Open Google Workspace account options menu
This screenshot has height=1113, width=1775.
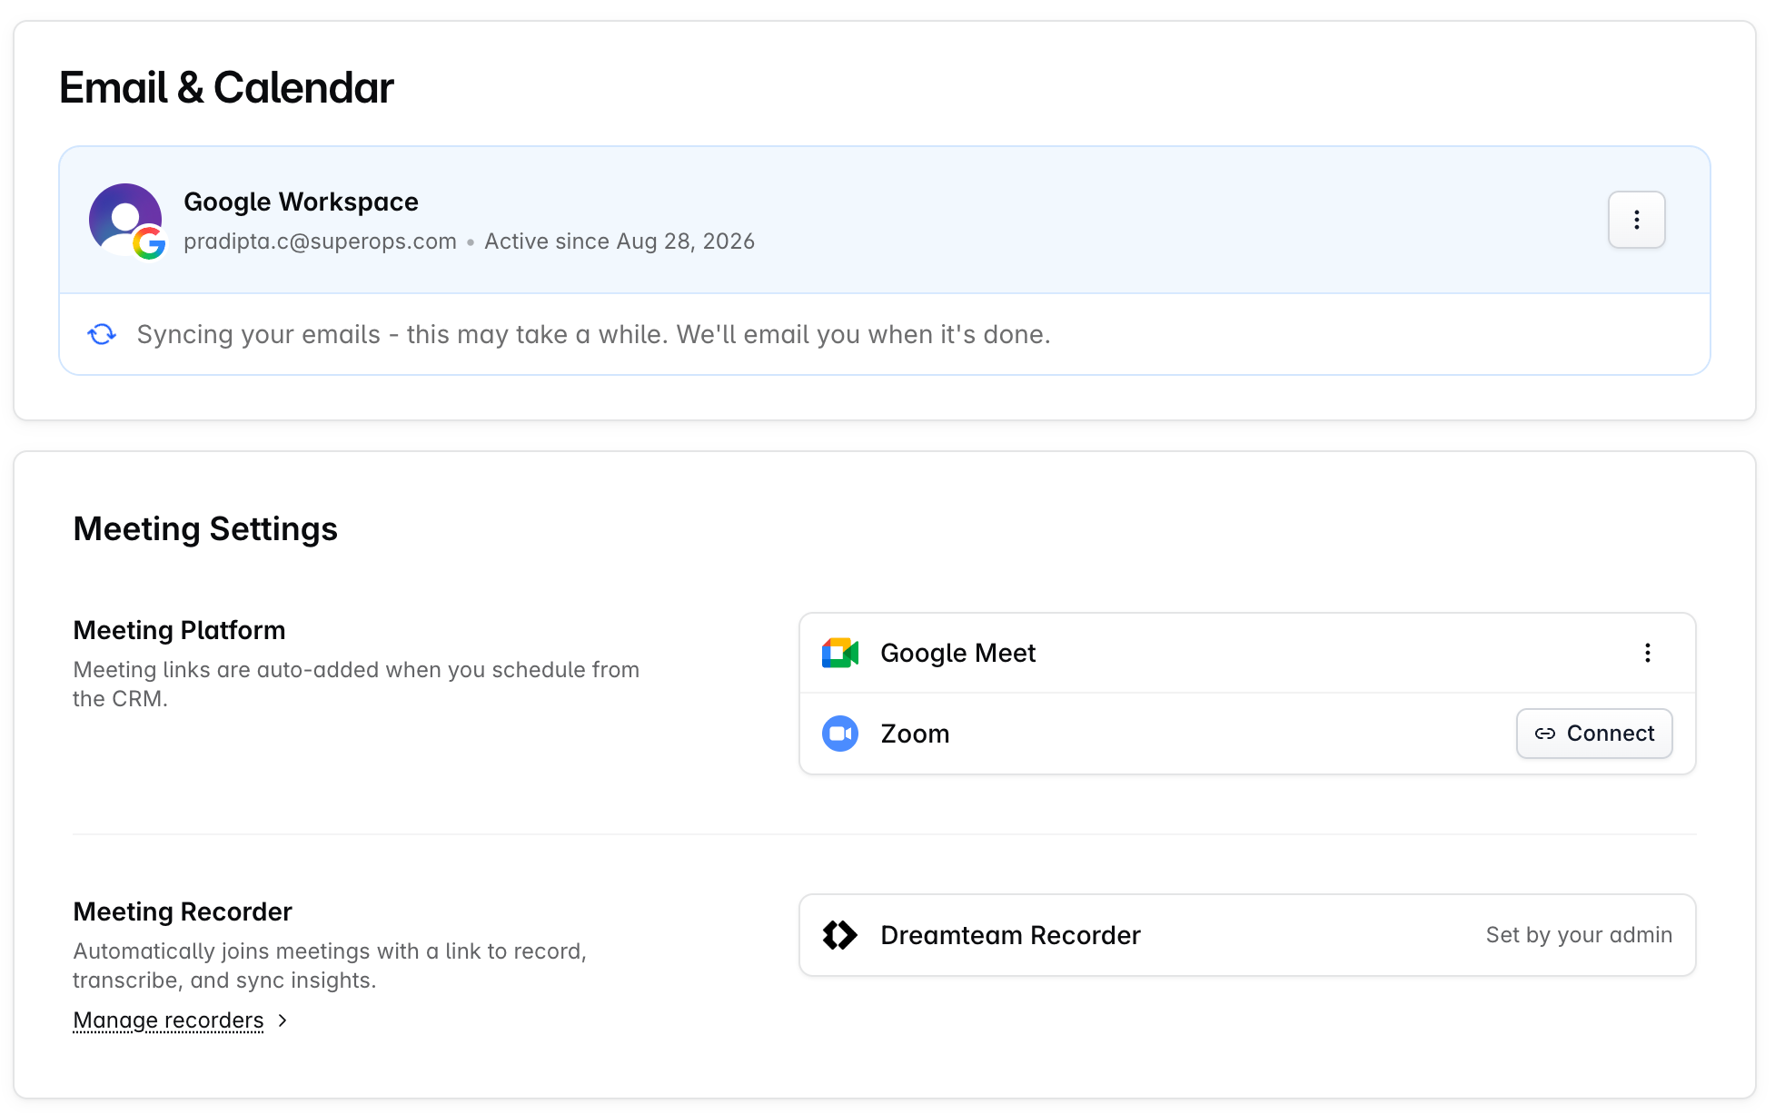click(1636, 220)
